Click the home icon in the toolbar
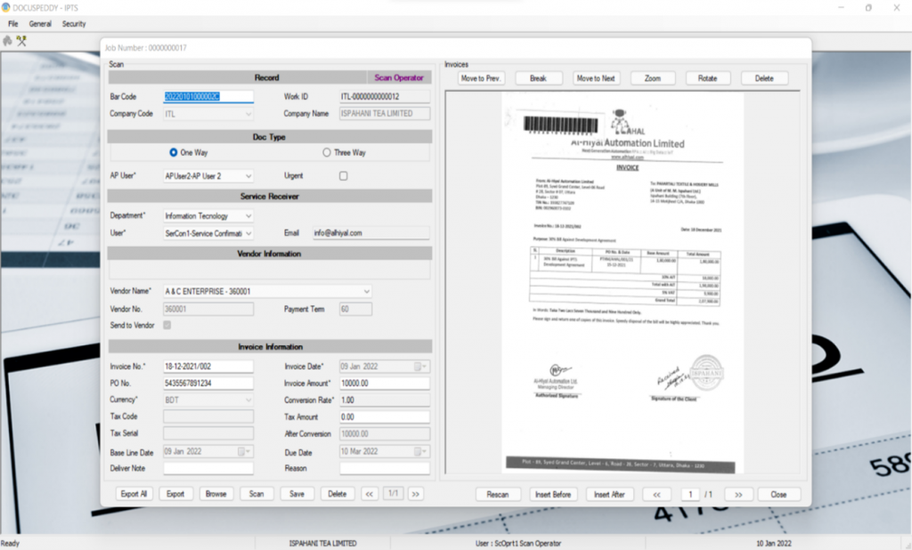912x550 pixels. tap(8, 41)
